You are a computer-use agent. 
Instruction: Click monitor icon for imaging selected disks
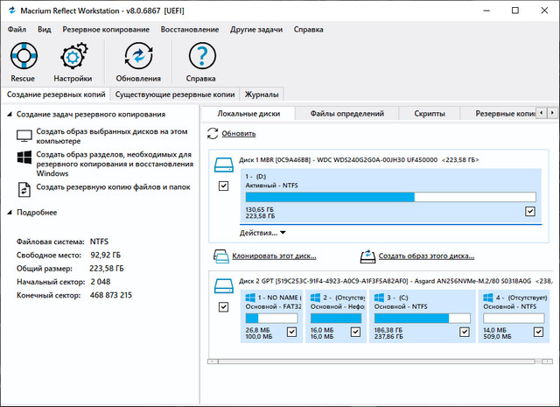(x=24, y=136)
